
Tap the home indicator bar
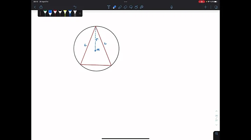125,139
